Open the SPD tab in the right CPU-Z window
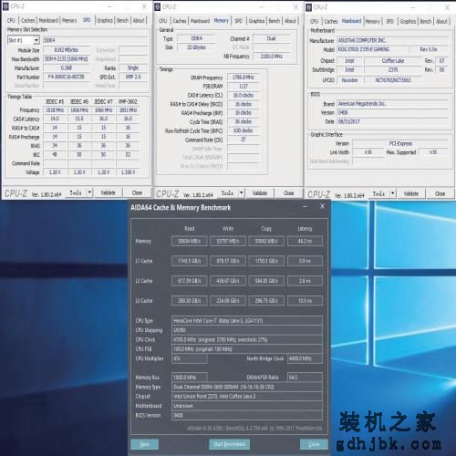 coord(389,21)
